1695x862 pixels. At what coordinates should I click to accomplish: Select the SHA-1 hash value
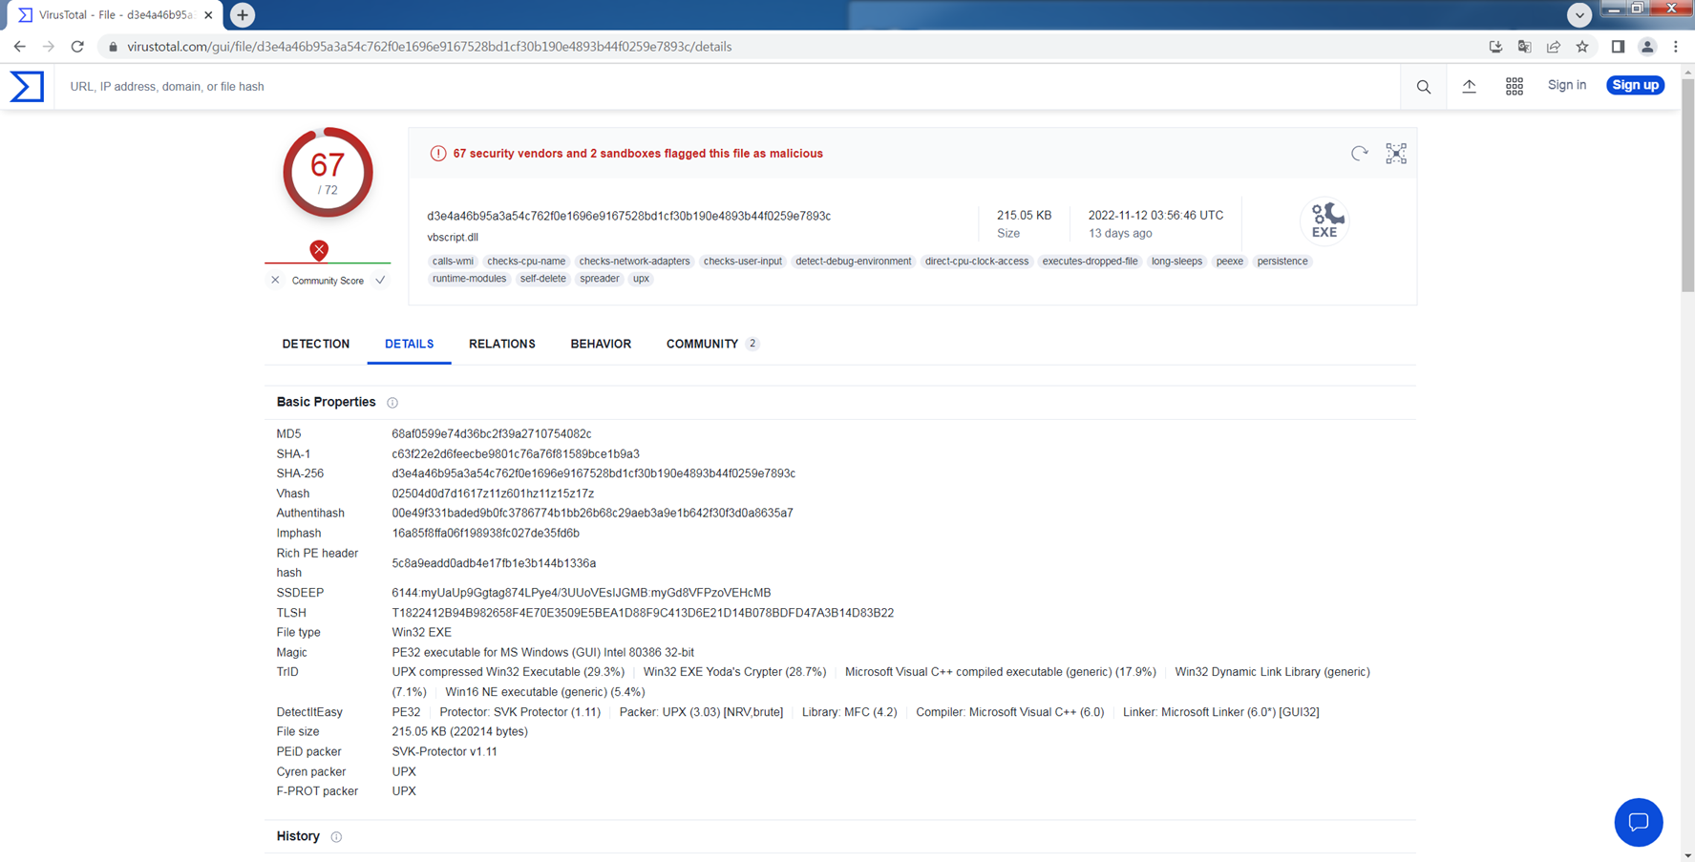tap(516, 454)
